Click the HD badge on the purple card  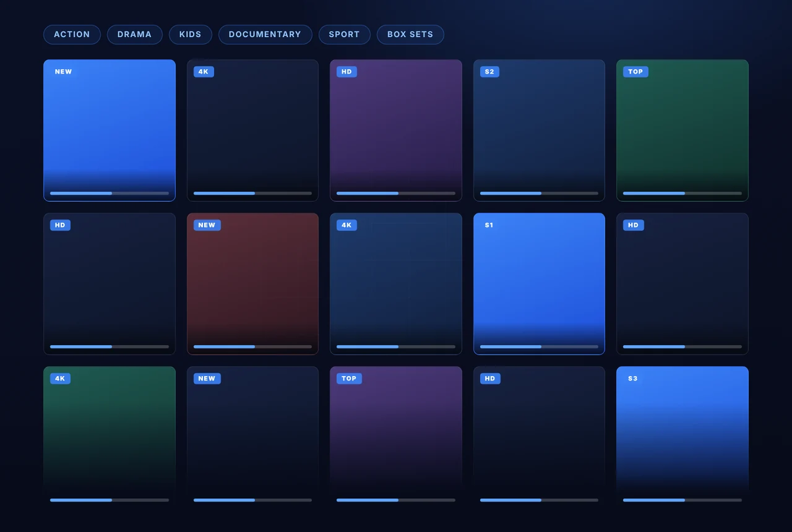[346, 72]
